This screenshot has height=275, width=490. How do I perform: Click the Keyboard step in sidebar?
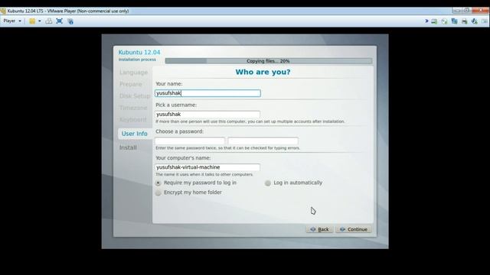[132, 120]
